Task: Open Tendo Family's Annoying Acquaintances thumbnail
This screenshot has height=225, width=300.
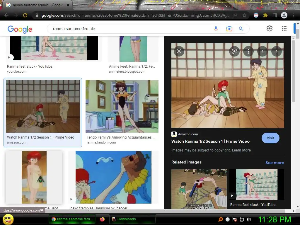Action: (122, 106)
